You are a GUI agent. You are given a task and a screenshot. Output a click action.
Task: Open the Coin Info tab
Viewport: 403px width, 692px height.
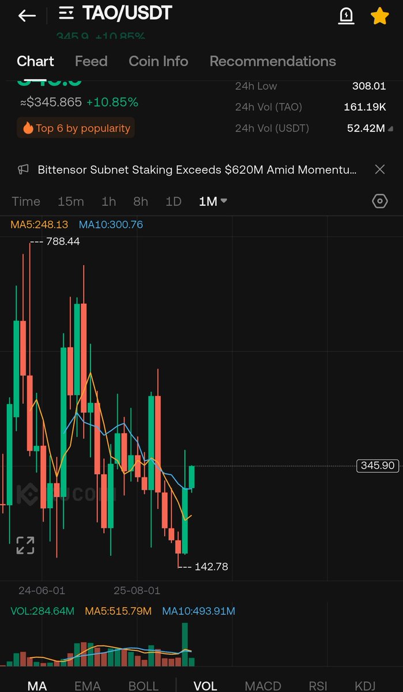(x=159, y=61)
